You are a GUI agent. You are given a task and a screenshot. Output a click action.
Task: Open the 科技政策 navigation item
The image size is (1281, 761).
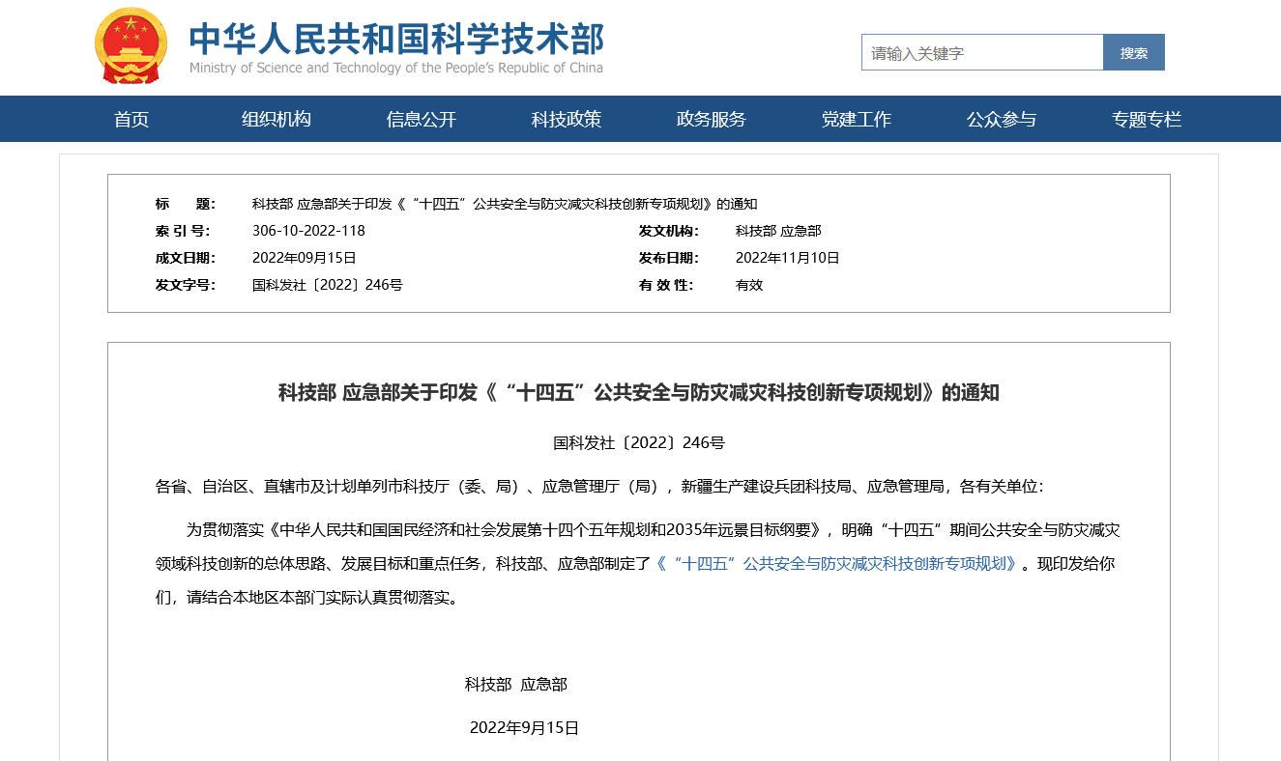[x=567, y=120]
